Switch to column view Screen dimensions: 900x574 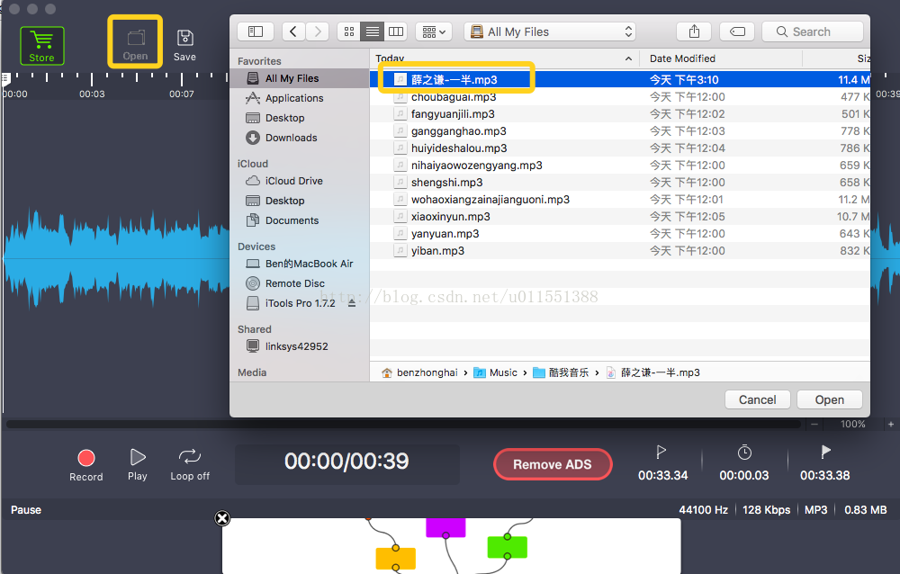pyautogui.click(x=396, y=31)
